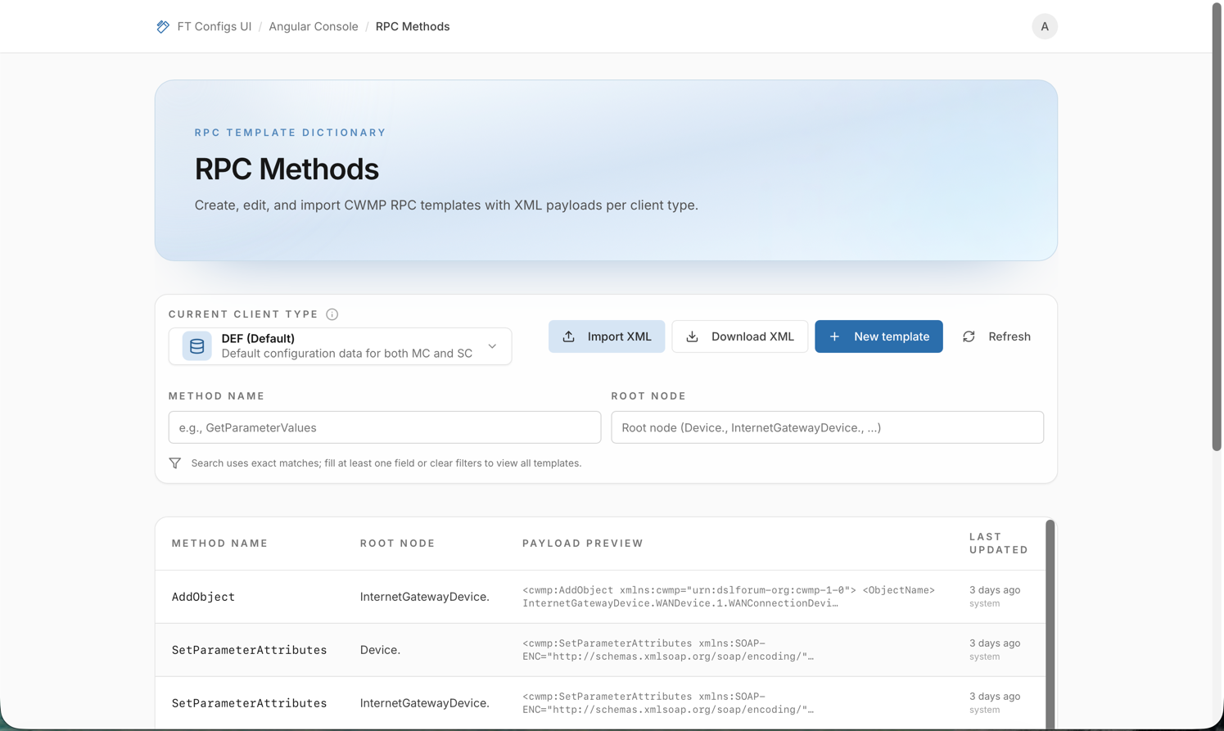Click the Last Updated column header

[999, 544]
